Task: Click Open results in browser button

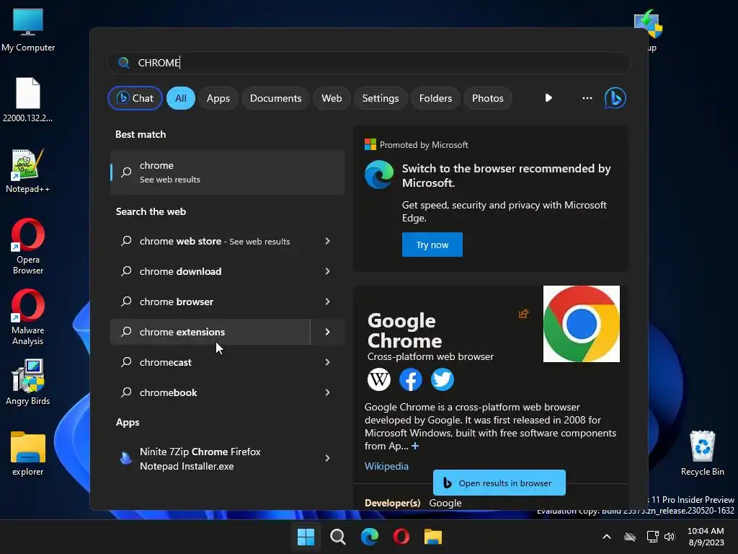Action: [499, 483]
